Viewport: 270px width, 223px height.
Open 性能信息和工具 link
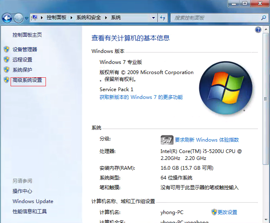tap(30, 211)
